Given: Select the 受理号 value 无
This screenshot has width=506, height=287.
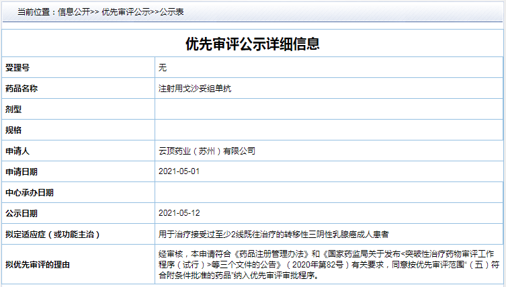Looking at the screenshot, I should pyautogui.click(x=163, y=67).
